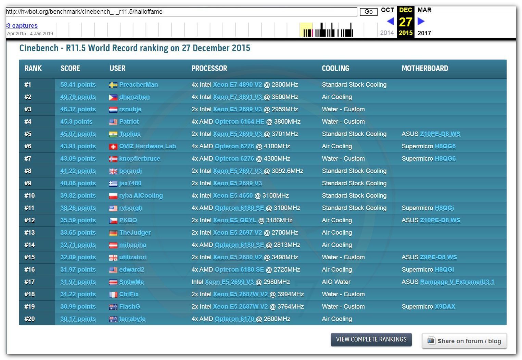Open the 45.3 points score link
This screenshot has height=360, width=522.
click(76, 122)
